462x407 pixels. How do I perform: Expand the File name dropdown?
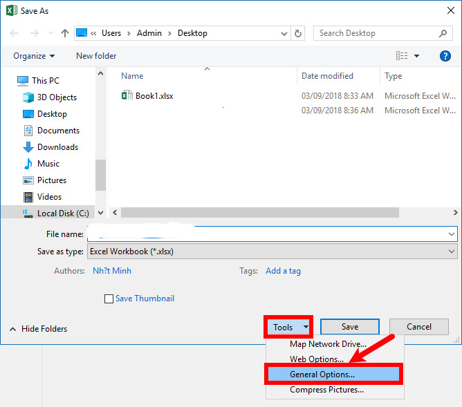(x=452, y=234)
